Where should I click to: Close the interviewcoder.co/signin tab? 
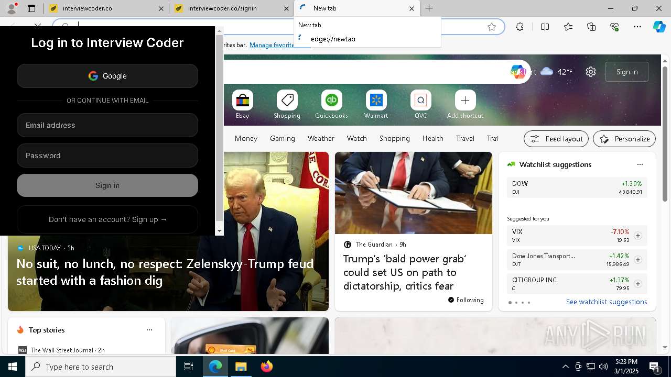286,8
